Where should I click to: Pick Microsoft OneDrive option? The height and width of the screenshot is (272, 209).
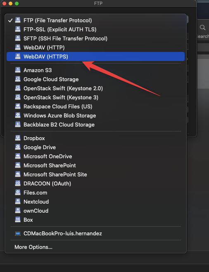pyautogui.click(x=95, y=156)
